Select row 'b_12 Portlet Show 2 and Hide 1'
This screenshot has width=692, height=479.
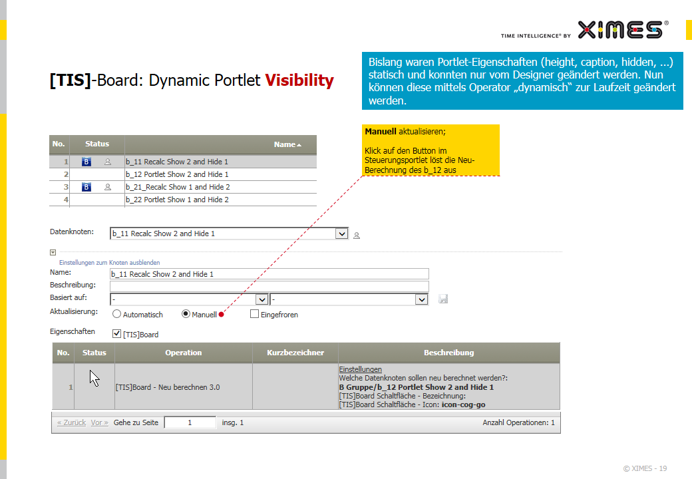click(183, 174)
